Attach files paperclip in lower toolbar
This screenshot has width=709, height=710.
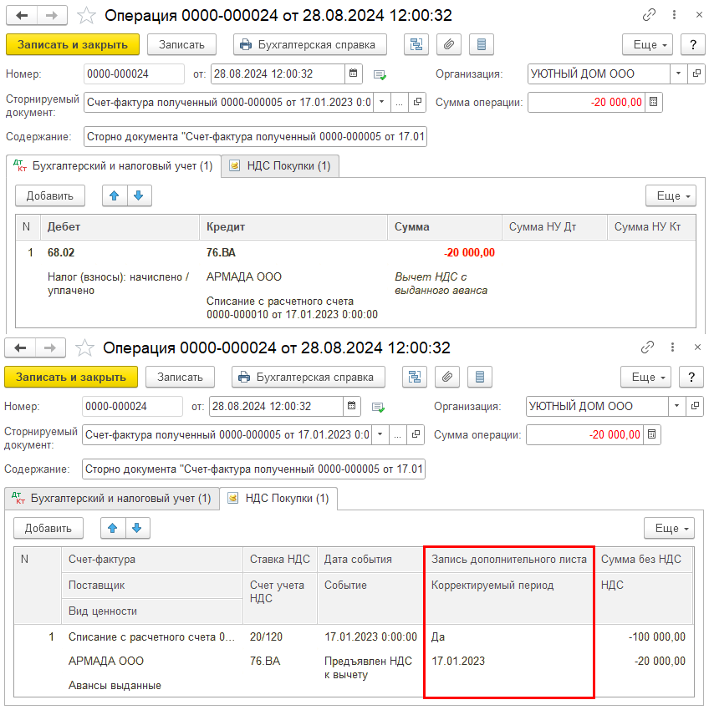click(x=447, y=377)
